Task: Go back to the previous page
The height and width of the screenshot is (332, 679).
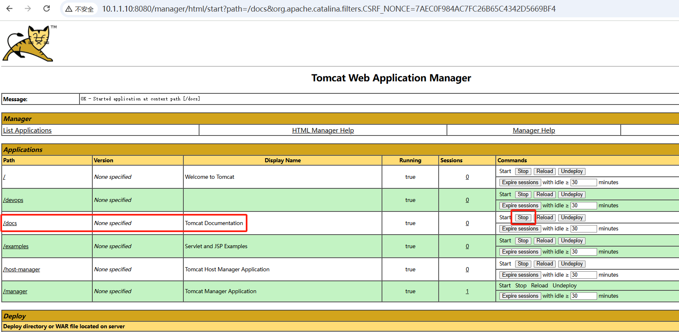Action: [x=10, y=9]
